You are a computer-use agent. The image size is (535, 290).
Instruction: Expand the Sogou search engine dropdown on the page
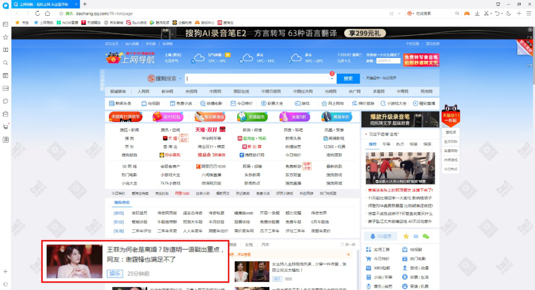coord(180,78)
